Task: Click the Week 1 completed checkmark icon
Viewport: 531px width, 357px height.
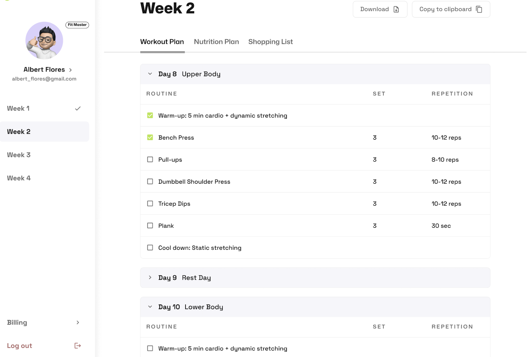Action: pos(78,108)
